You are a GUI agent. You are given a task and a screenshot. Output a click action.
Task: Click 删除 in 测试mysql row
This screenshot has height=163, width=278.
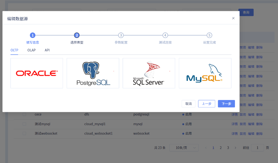pos(259,124)
